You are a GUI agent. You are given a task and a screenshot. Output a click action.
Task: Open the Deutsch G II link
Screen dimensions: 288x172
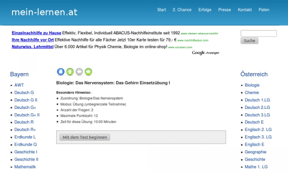tap(26, 100)
